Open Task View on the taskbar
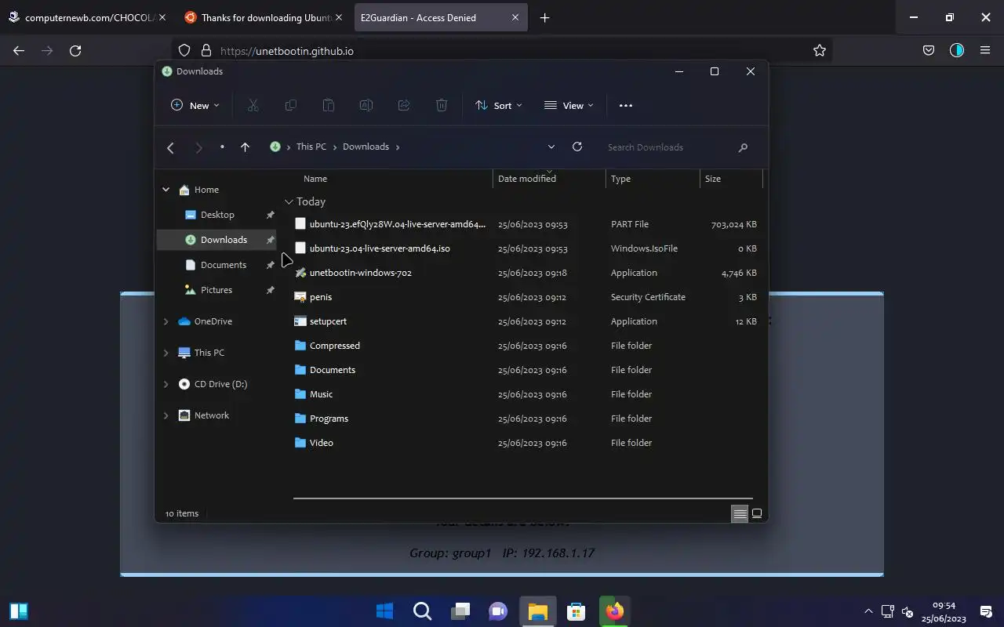 click(x=460, y=611)
